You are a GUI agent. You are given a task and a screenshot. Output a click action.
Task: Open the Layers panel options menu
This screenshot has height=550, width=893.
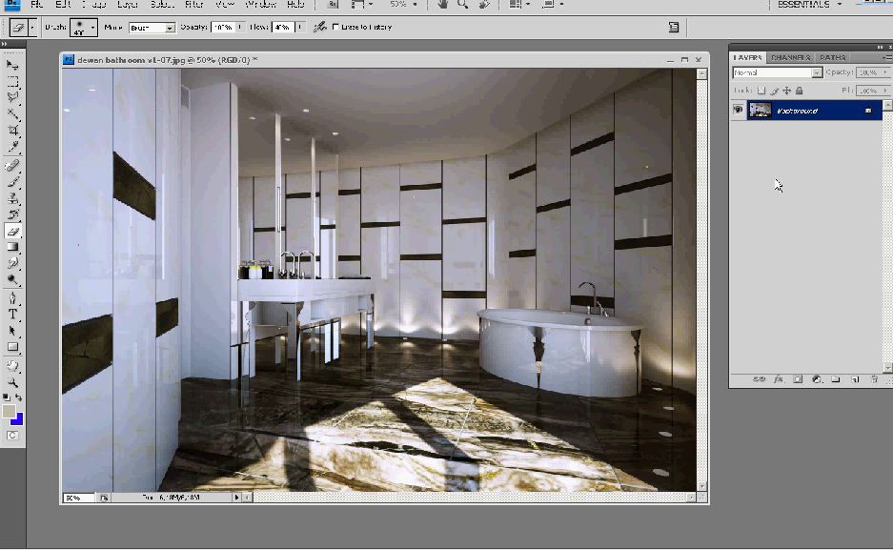click(886, 57)
